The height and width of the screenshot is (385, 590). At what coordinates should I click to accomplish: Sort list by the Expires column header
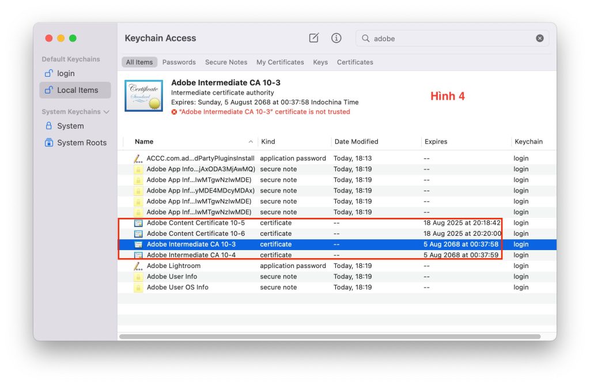click(436, 142)
